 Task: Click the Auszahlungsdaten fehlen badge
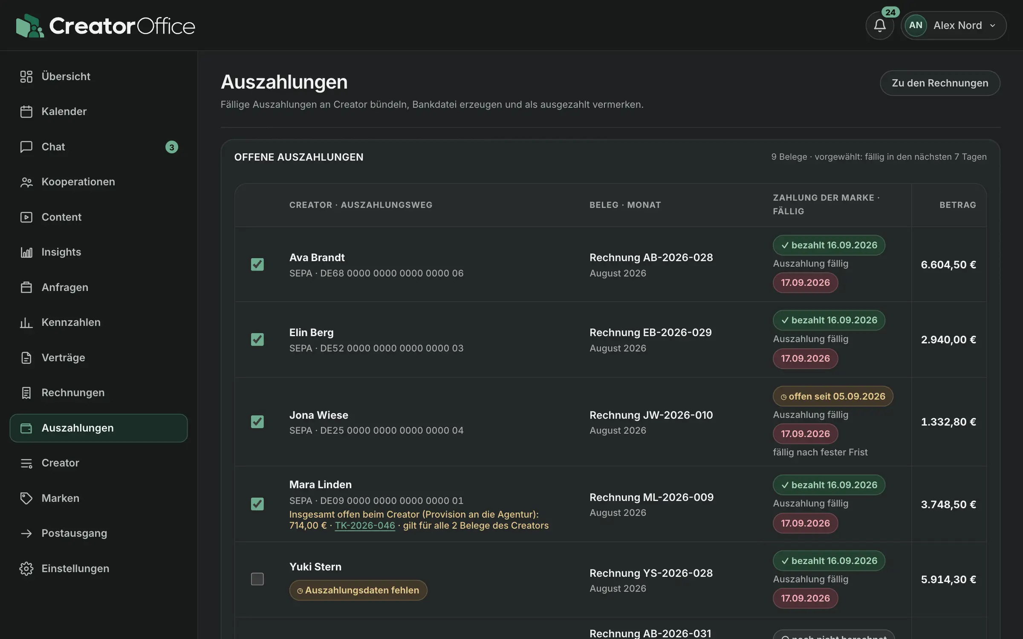tap(358, 590)
